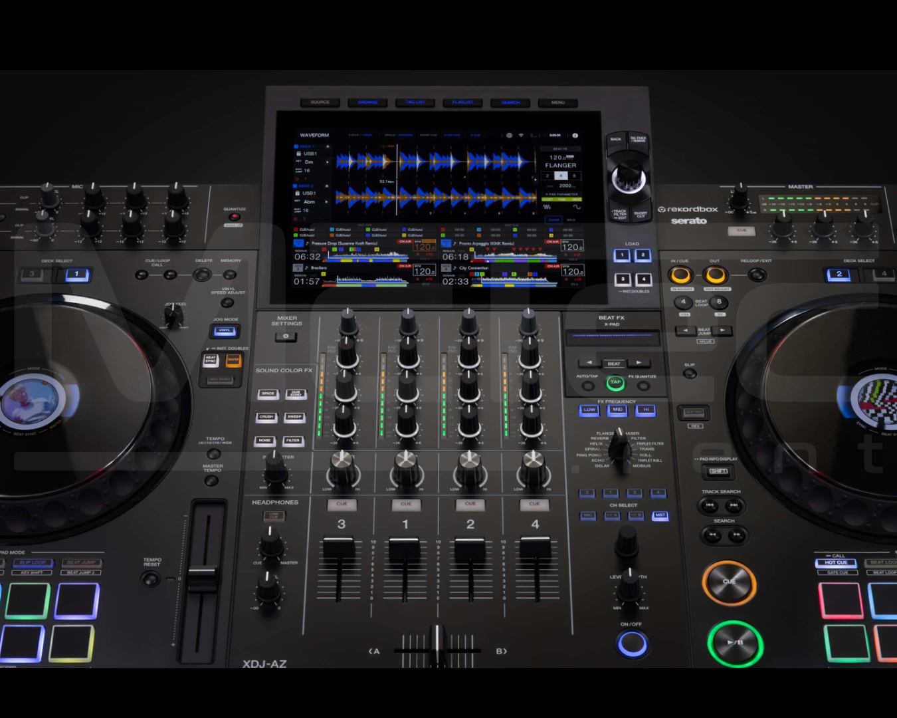Toggle HI FX frequency band
Screen dimensions: 897x718
click(x=645, y=410)
